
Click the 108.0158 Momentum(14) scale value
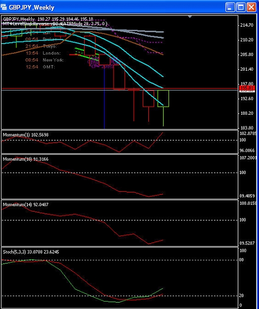[x=248, y=203]
